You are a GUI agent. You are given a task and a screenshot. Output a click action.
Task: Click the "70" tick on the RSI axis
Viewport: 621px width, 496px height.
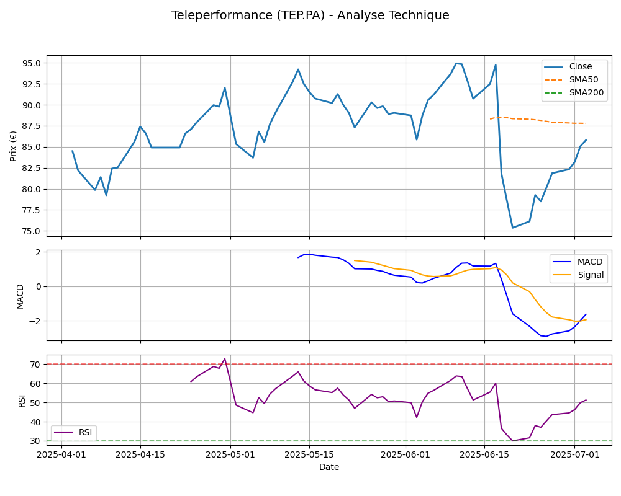click(x=35, y=365)
